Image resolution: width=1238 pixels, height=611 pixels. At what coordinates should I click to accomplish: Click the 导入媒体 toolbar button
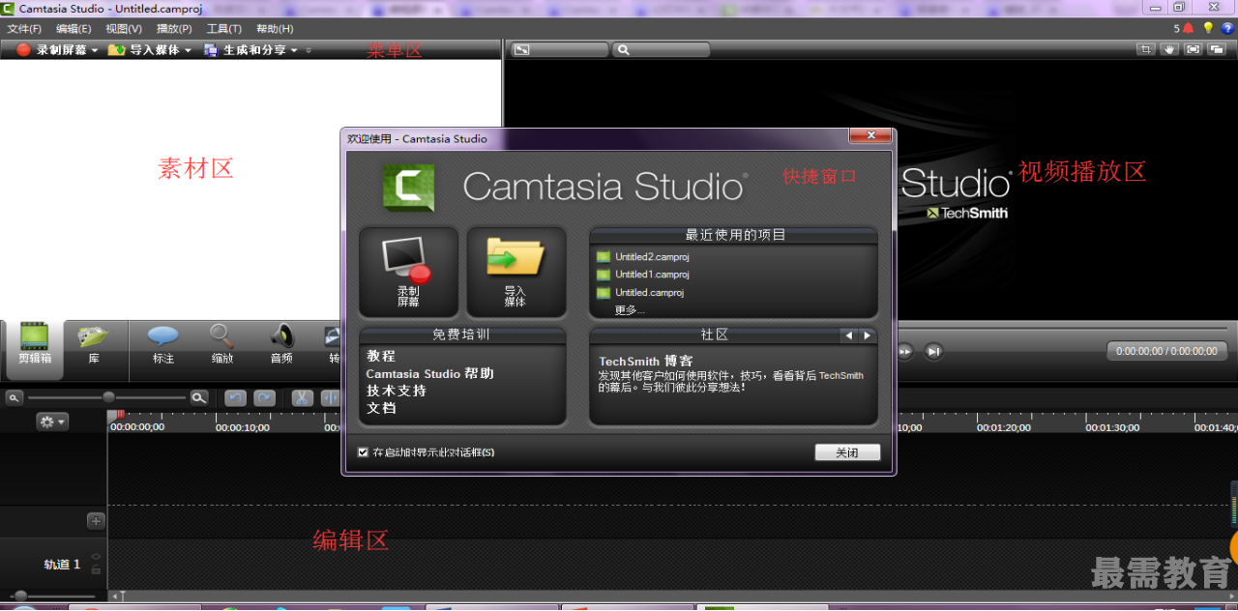click(144, 50)
